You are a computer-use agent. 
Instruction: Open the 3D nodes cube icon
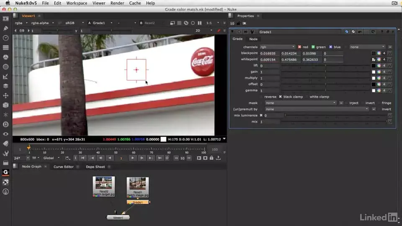pyautogui.click(x=5, y=105)
